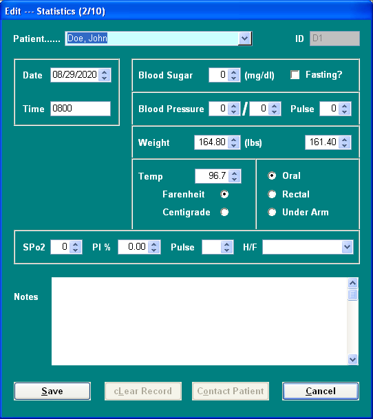This screenshot has height=419, width=373.
Task: Decrease the PI % value
Action: 153,250
